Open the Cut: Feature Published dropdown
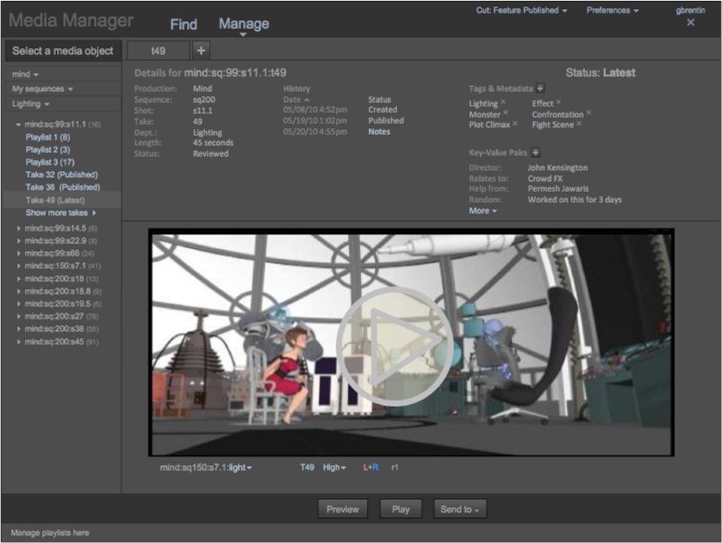The image size is (722, 543). pyautogui.click(x=521, y=11)
